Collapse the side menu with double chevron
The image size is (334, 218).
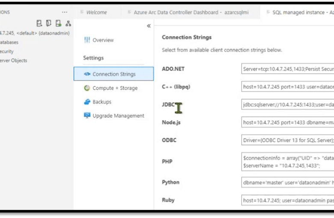(149, 26)
